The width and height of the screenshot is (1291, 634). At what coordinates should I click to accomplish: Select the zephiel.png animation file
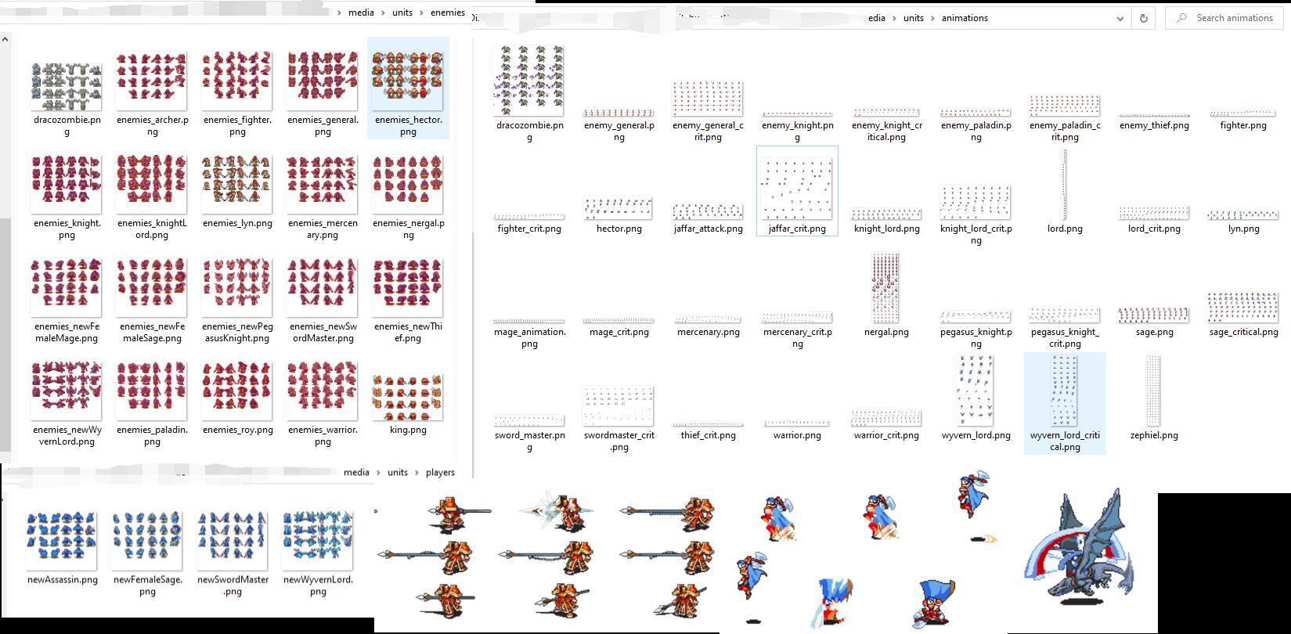coord(1154,391)
